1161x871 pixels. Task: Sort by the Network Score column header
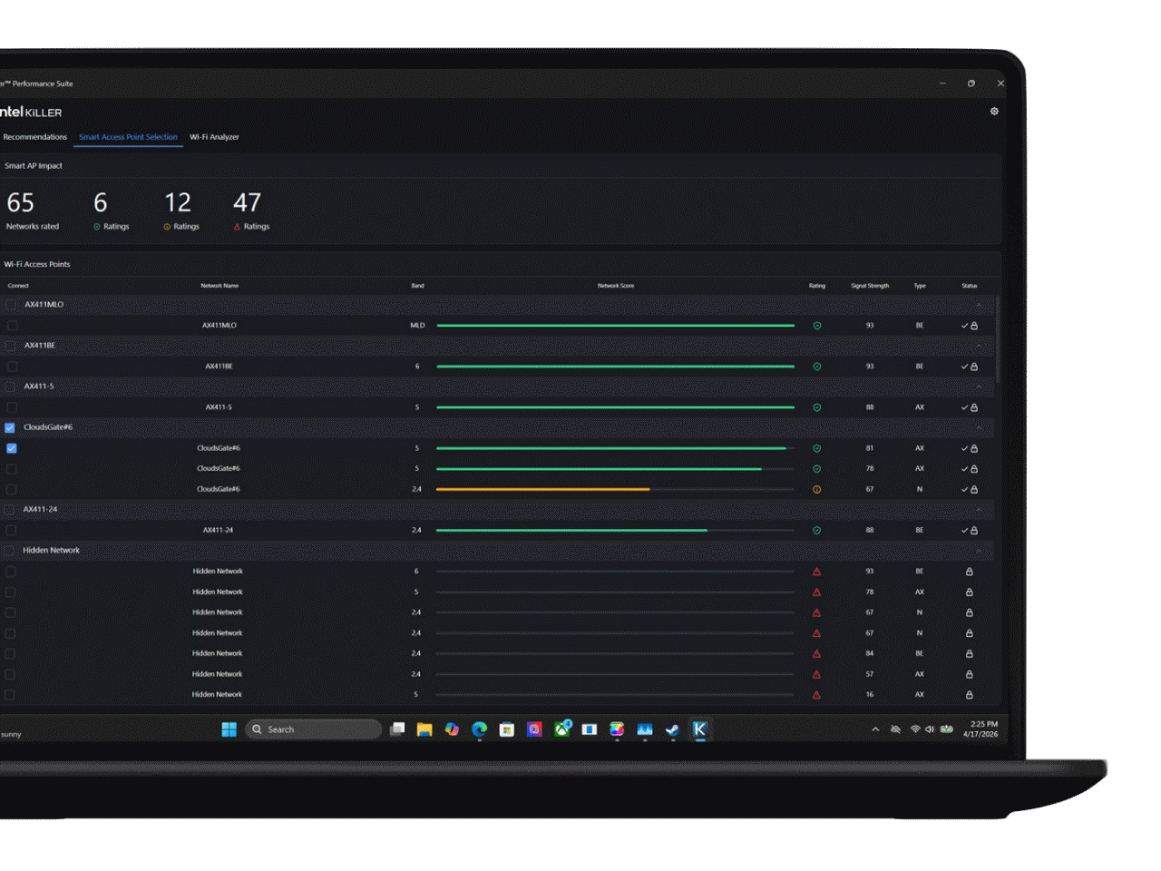click(616, 286)
